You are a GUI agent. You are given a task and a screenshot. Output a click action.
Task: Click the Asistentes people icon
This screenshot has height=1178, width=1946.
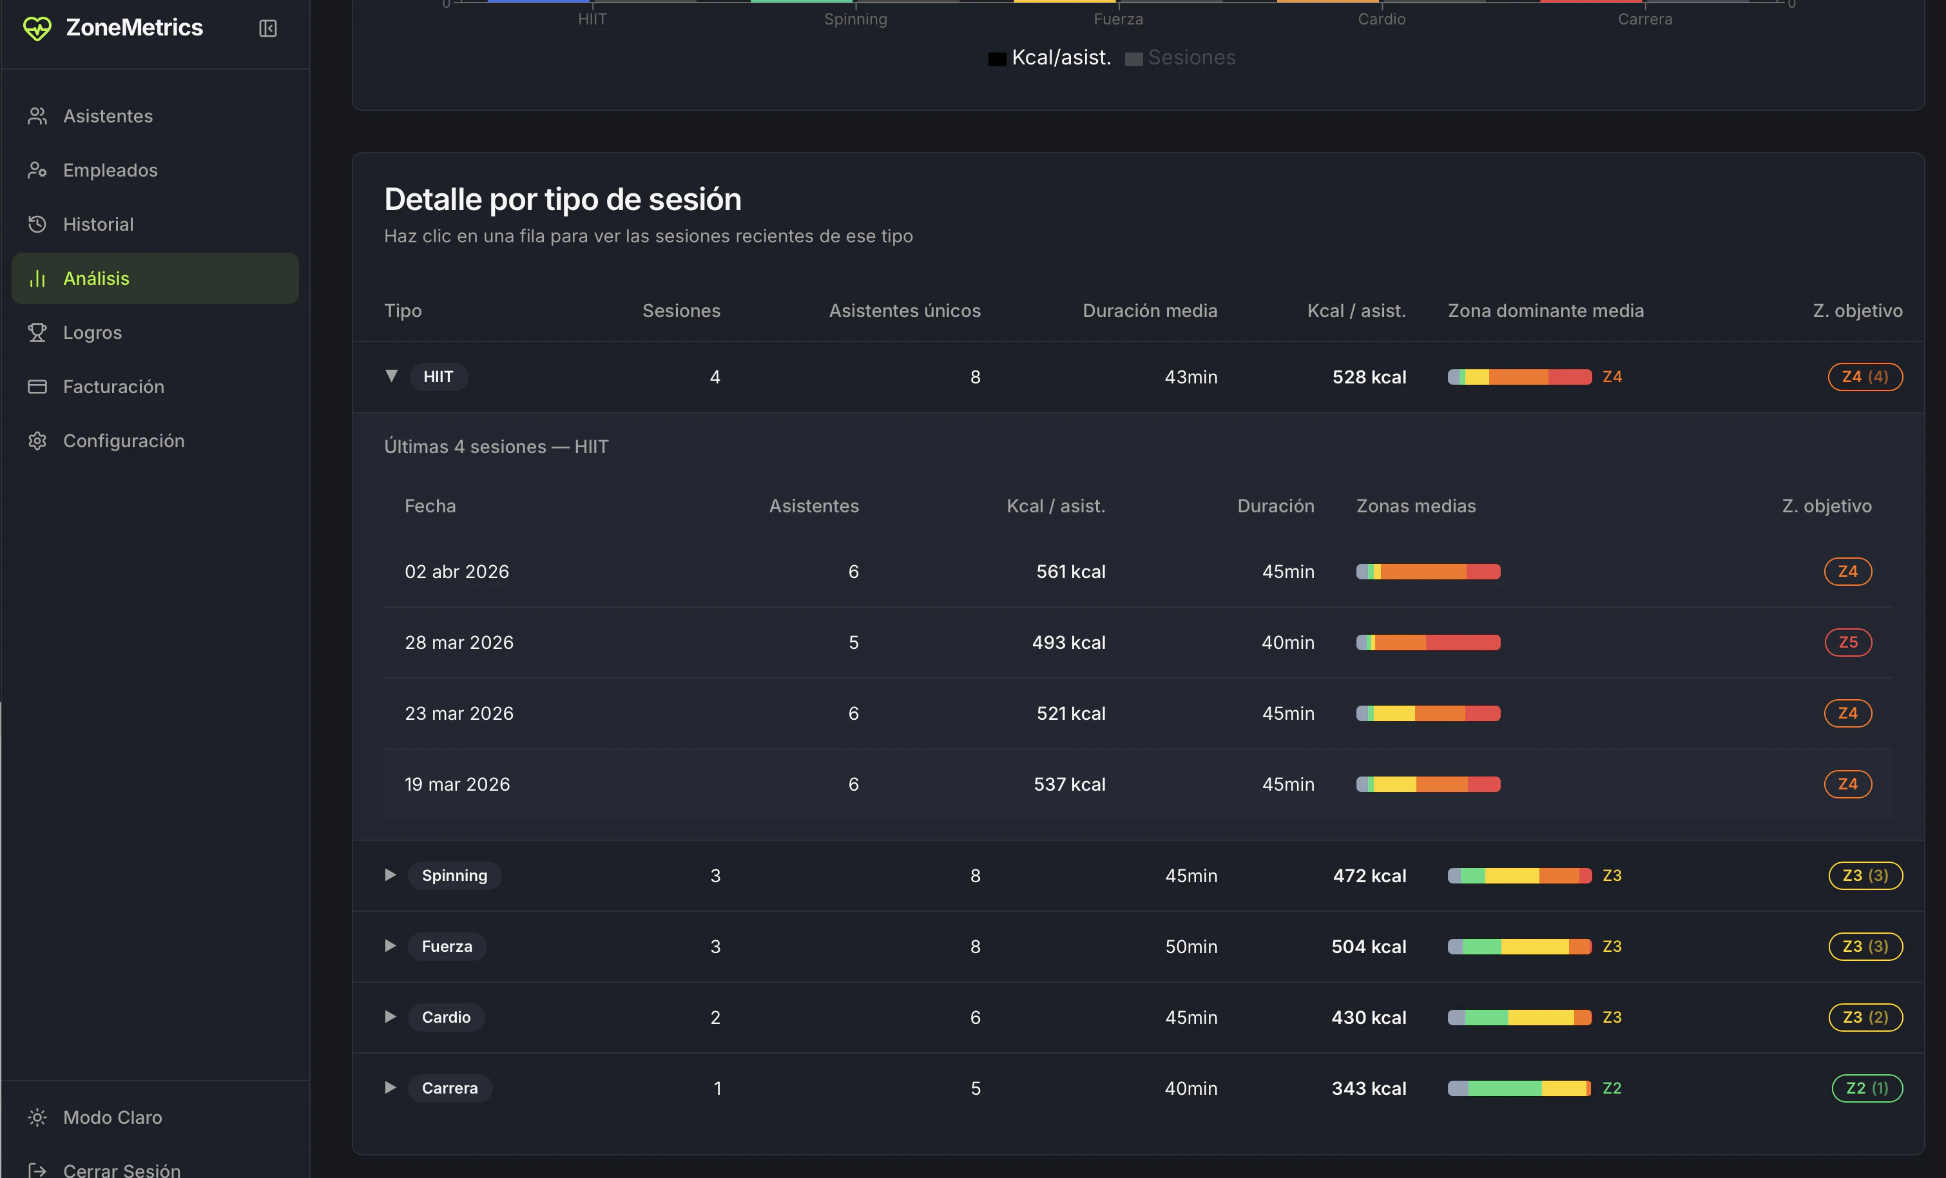pyautogui.click(x=37, y=116)
